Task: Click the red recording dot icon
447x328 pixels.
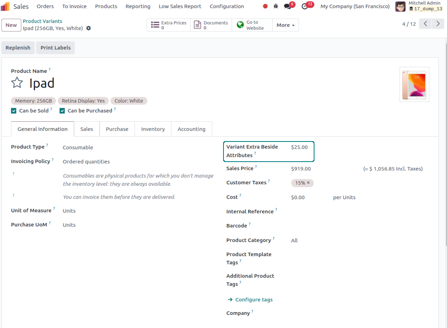Action: (265, 6)
